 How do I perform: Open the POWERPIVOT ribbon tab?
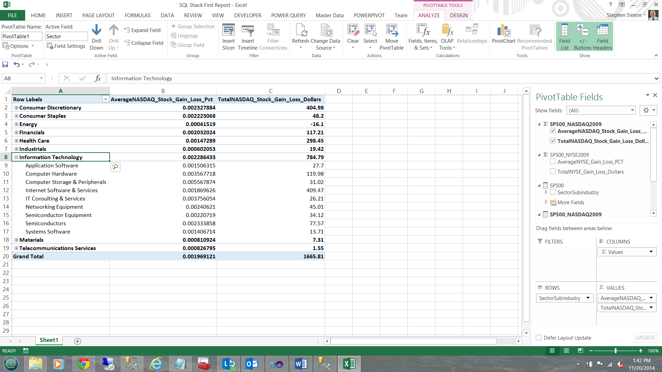click(369, 15)
